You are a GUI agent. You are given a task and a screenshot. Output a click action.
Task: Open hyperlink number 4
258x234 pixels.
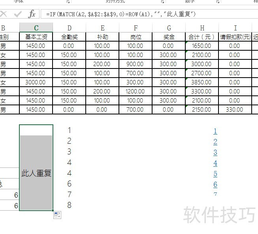pyautogui.click(x=215, y=163)
